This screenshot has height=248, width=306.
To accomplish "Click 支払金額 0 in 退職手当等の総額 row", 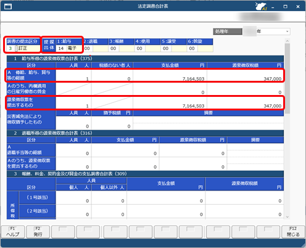I will 125,150.
